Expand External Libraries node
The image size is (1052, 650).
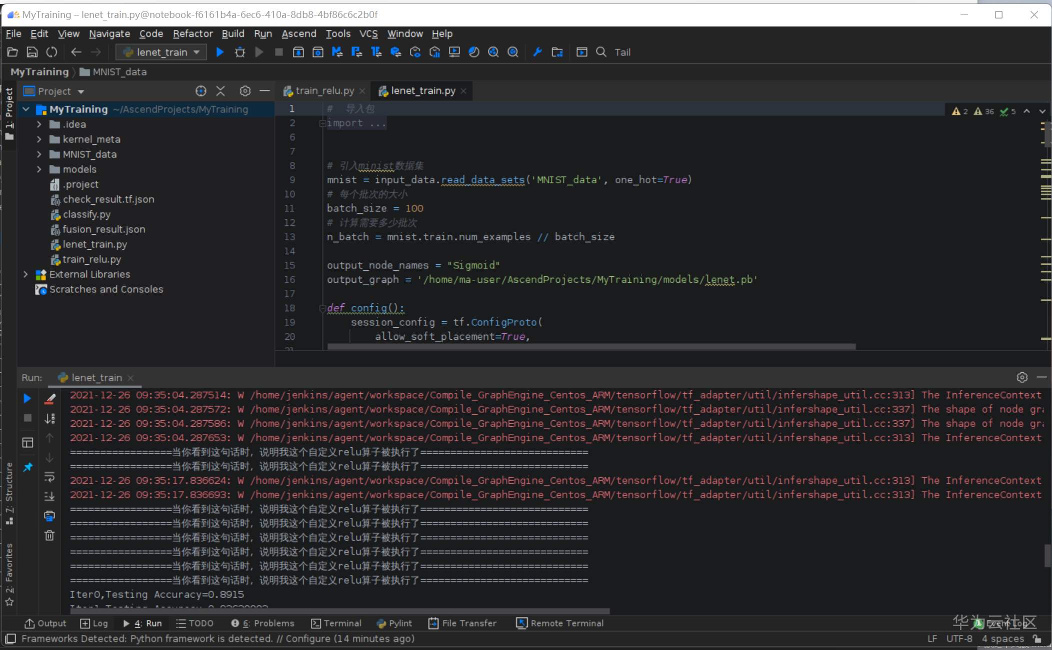(25, 274)
